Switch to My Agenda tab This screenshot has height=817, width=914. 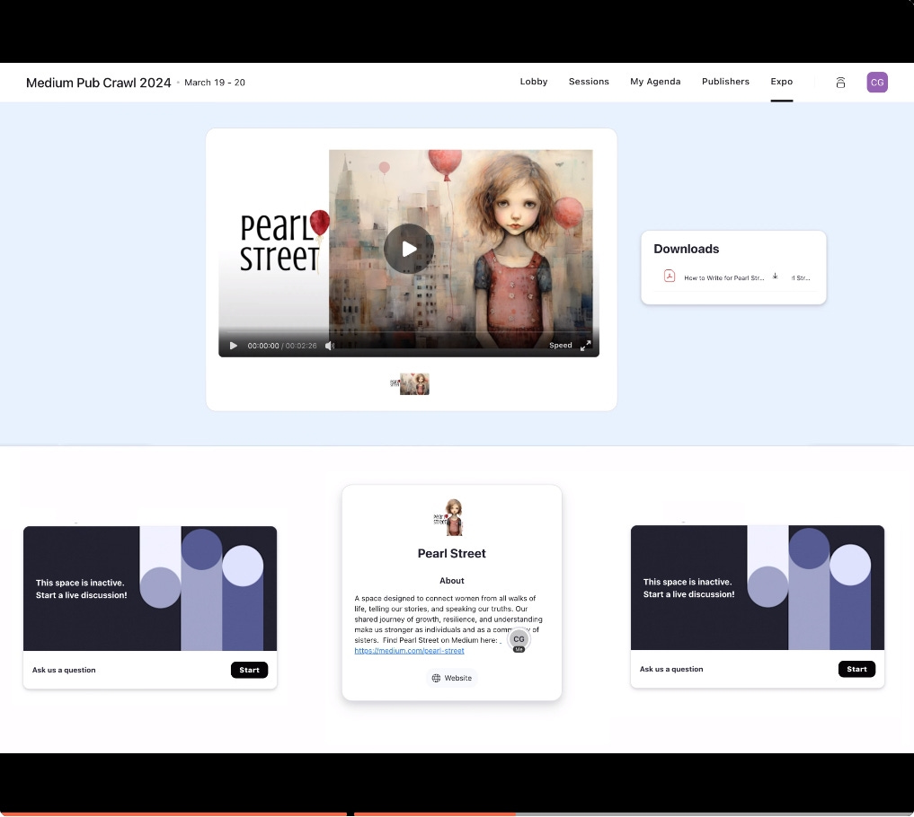[655, 82]
